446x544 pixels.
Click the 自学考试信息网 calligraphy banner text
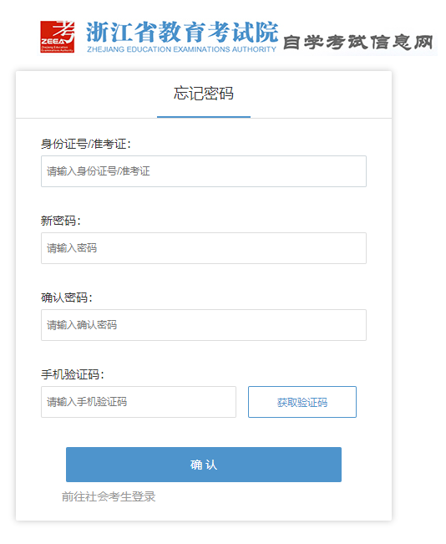point(358,43)
